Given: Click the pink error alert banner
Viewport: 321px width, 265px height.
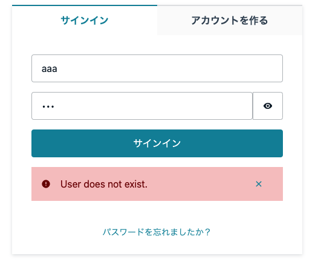Looking at the screenshot, I should [x=157, y=184].
